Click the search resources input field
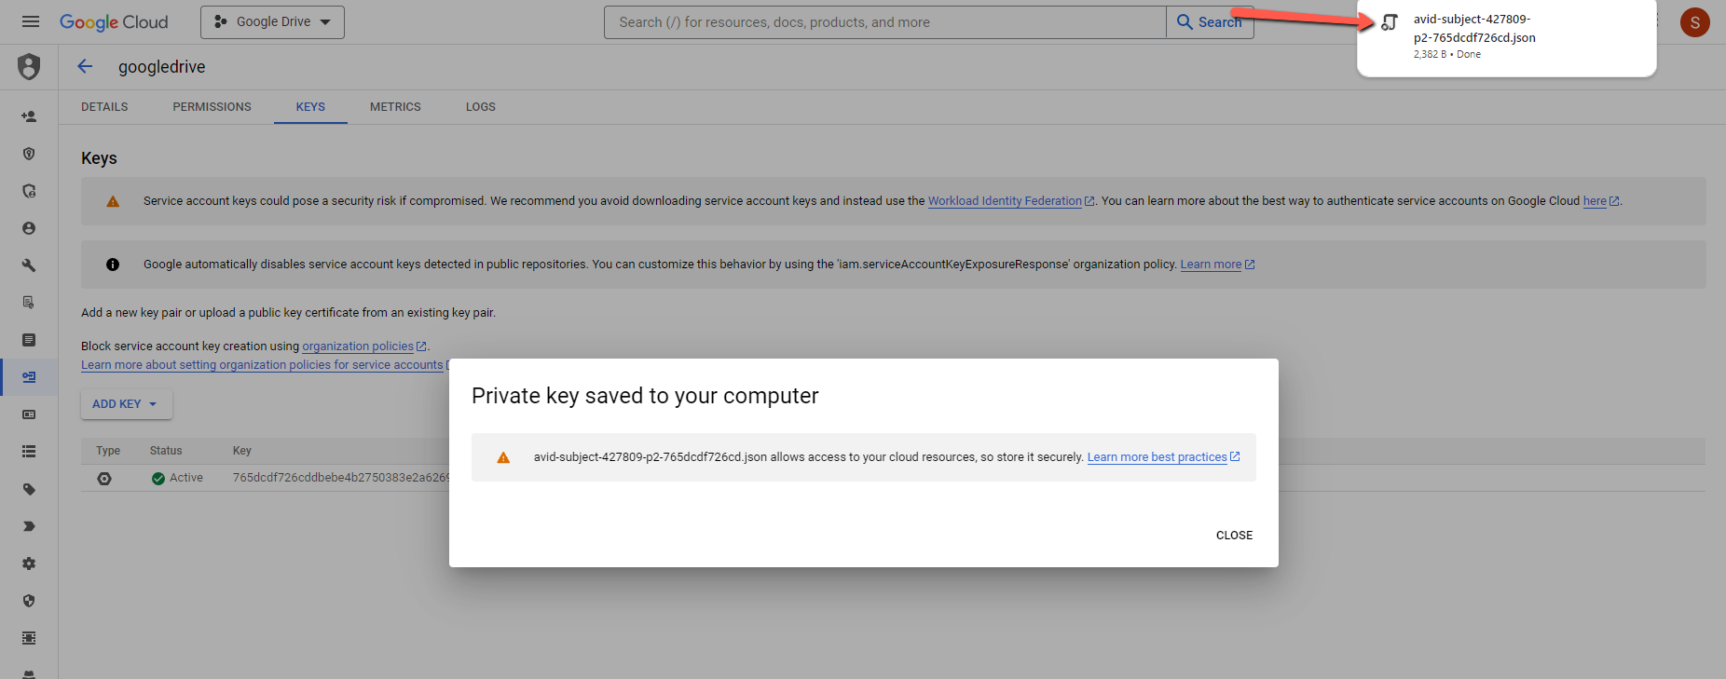Image resolution: width=1726 pixels, height=679 pixels. (885, 22)
